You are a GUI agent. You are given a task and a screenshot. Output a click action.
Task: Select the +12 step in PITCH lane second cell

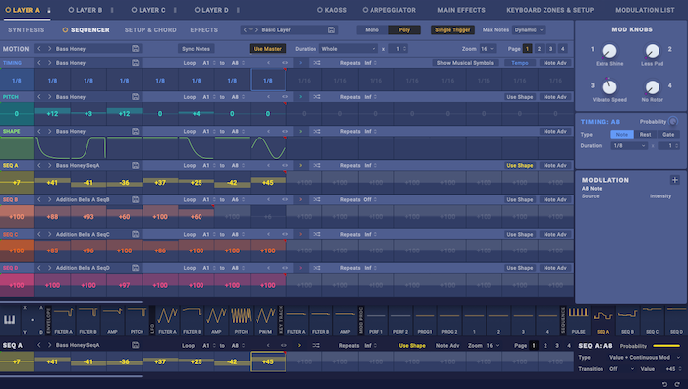click(52, 114)
